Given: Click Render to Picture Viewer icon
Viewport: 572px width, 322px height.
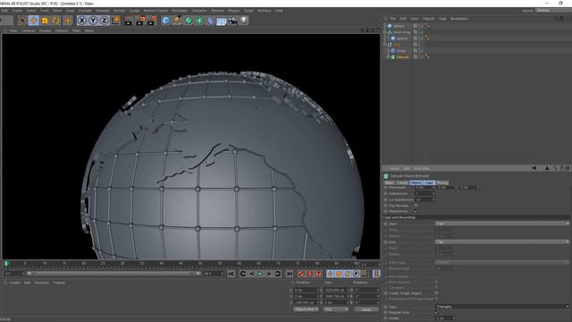Looking at the screenshot, I should point(140,21).
